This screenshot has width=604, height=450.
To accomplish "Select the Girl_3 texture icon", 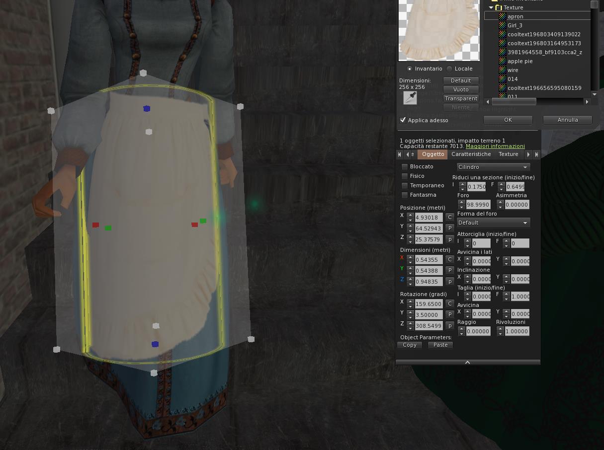I will pyautogui.click(x=502, y=25).
